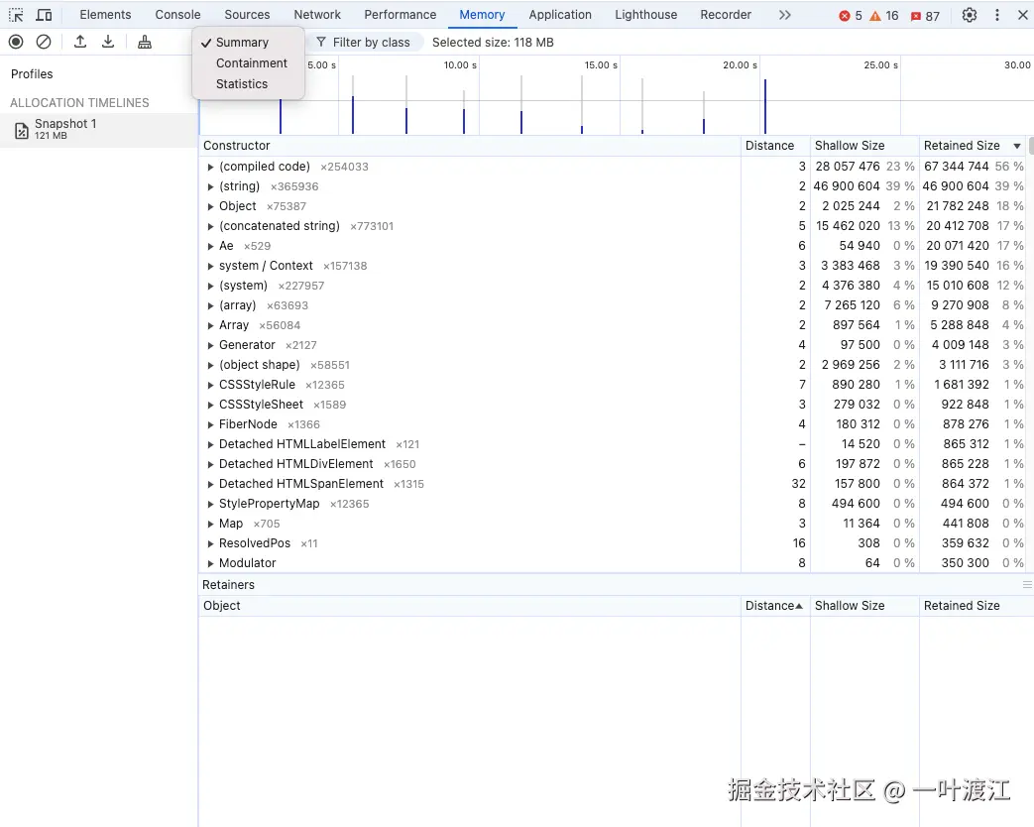Open the Lighthouse tab

tap(645, 15)
